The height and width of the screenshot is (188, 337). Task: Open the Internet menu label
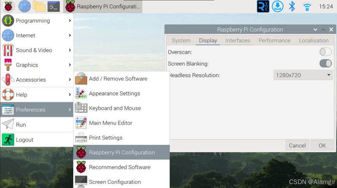(x=25, y=35)
